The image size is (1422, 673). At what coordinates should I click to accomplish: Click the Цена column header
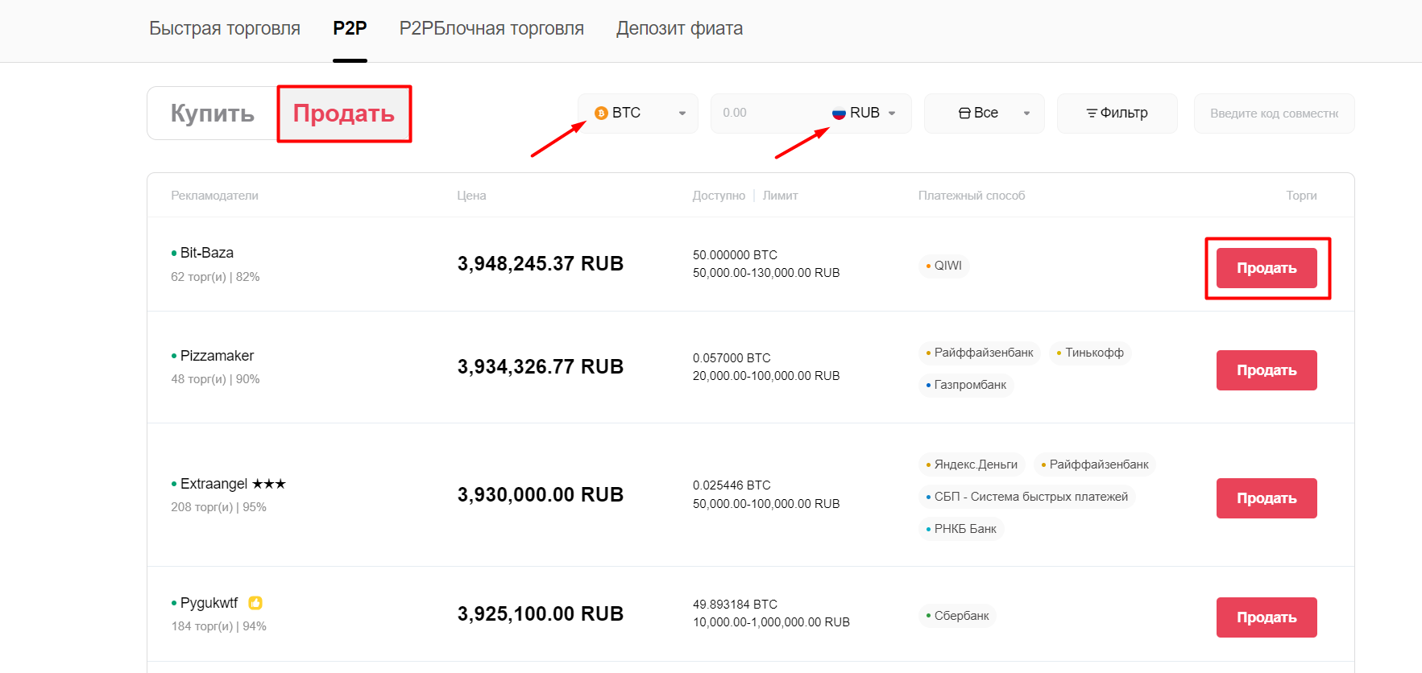[471, 196]
